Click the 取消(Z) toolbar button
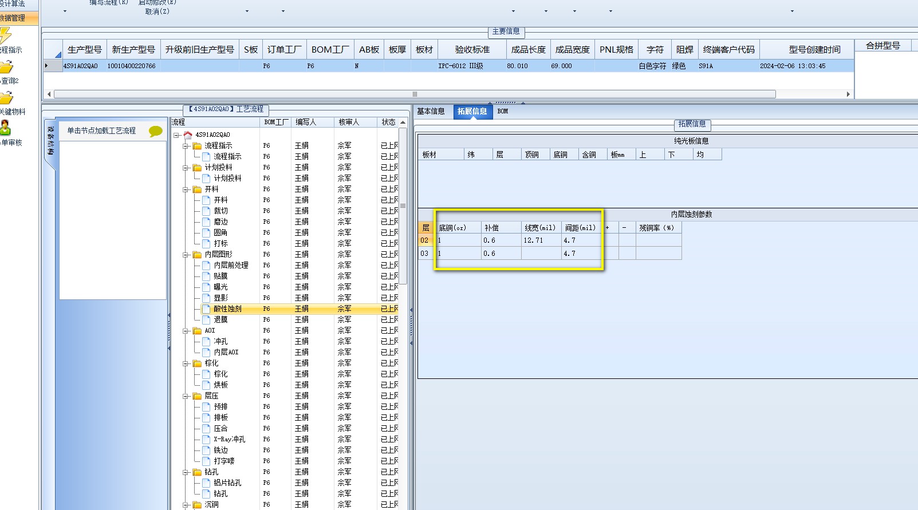 (x=157, y=11)
